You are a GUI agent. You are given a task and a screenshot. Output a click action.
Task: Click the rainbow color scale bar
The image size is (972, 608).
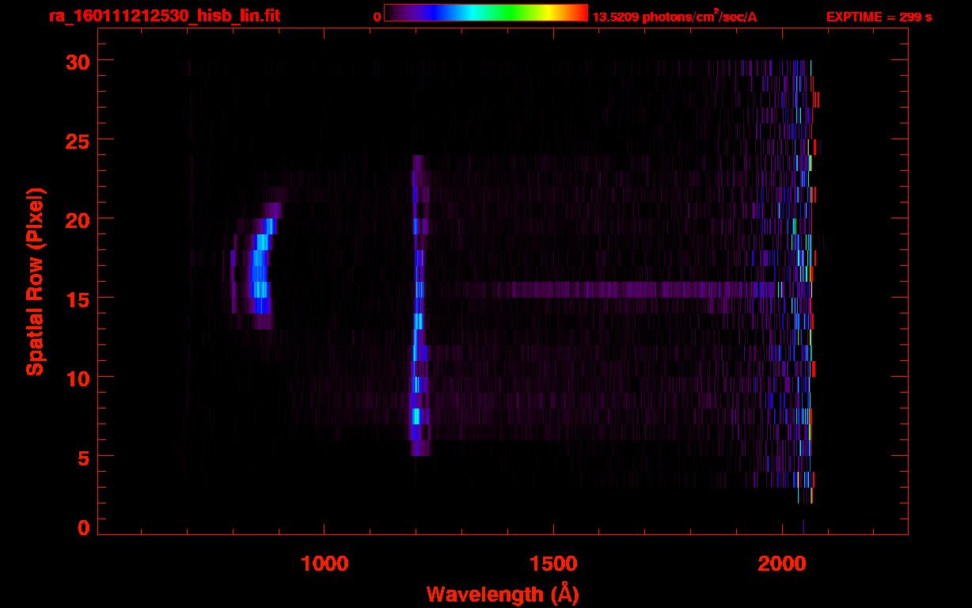(486, 13)
